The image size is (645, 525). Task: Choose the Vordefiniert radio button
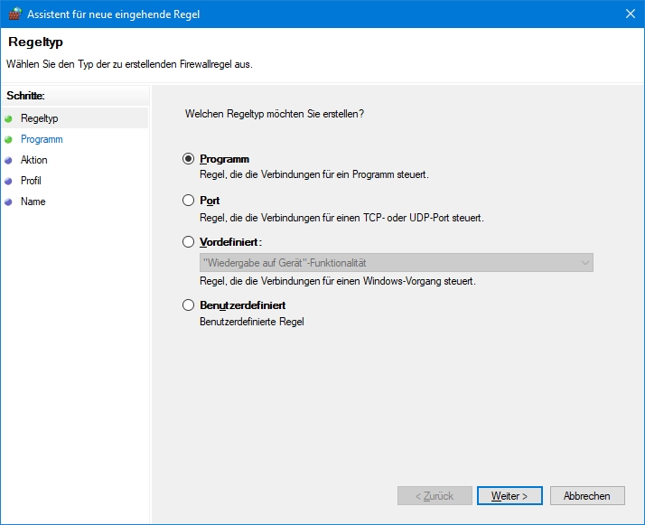point(189,242)
